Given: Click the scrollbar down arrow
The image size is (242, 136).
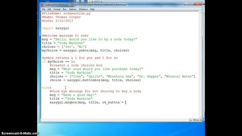Looking at the screenshot, I should coord(200,117).
